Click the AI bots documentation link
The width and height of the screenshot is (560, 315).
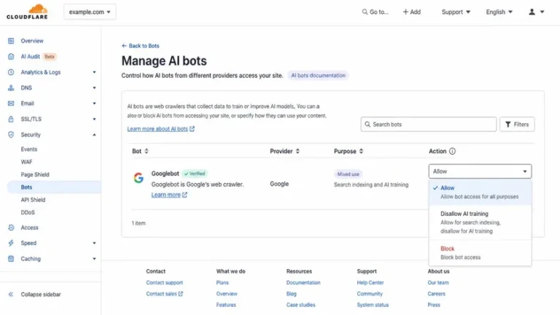click(x=318, y=75)
